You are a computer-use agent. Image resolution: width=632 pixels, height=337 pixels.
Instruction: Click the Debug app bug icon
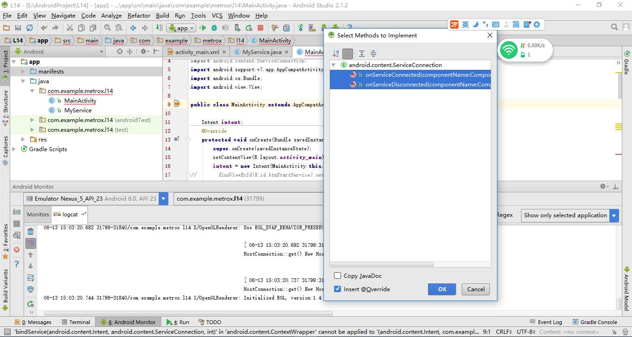coord(214,28)
